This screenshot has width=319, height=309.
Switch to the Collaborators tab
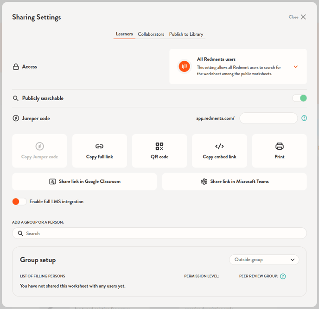click(x=151, y=34)
